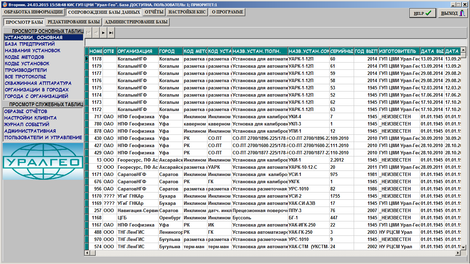This screenshot has width=470, height=264.
Task: Click cell УАРК-10-12-С
Action: [x=308, y=167]
